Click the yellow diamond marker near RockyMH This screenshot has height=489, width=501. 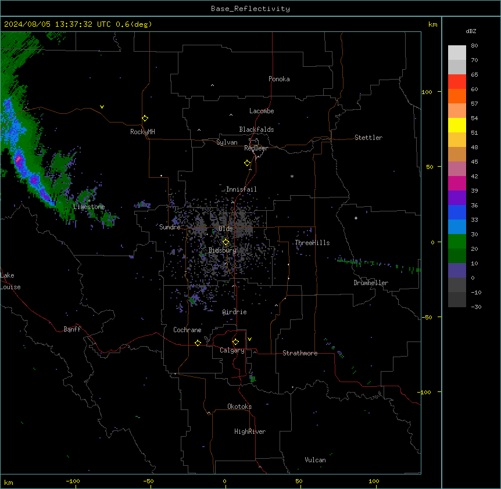[x=145, y=118]
